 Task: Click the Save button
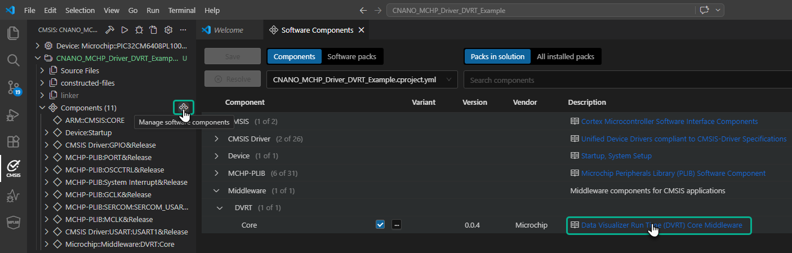pyautogui.click(x=233, y=56)
